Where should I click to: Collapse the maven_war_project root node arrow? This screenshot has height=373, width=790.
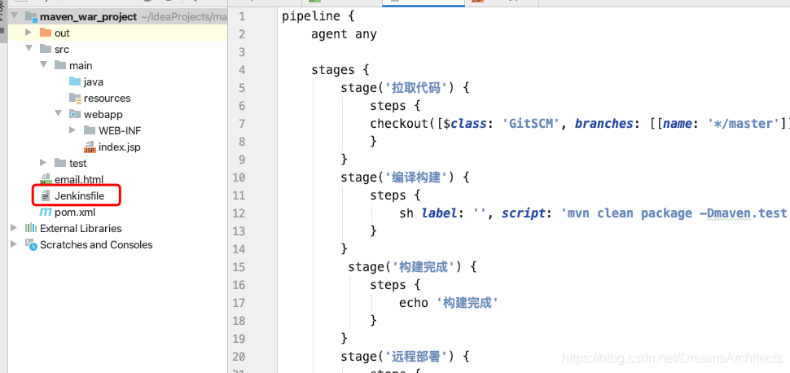[14, 16]
